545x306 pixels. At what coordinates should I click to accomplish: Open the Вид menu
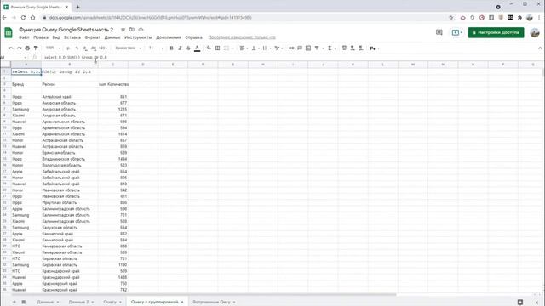click(x=56, y=37)
